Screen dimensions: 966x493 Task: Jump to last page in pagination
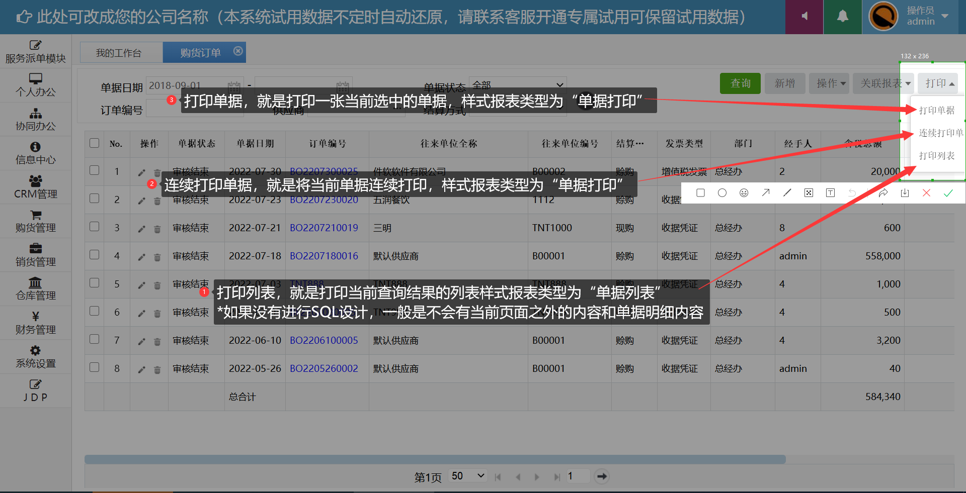click(556, 476)
